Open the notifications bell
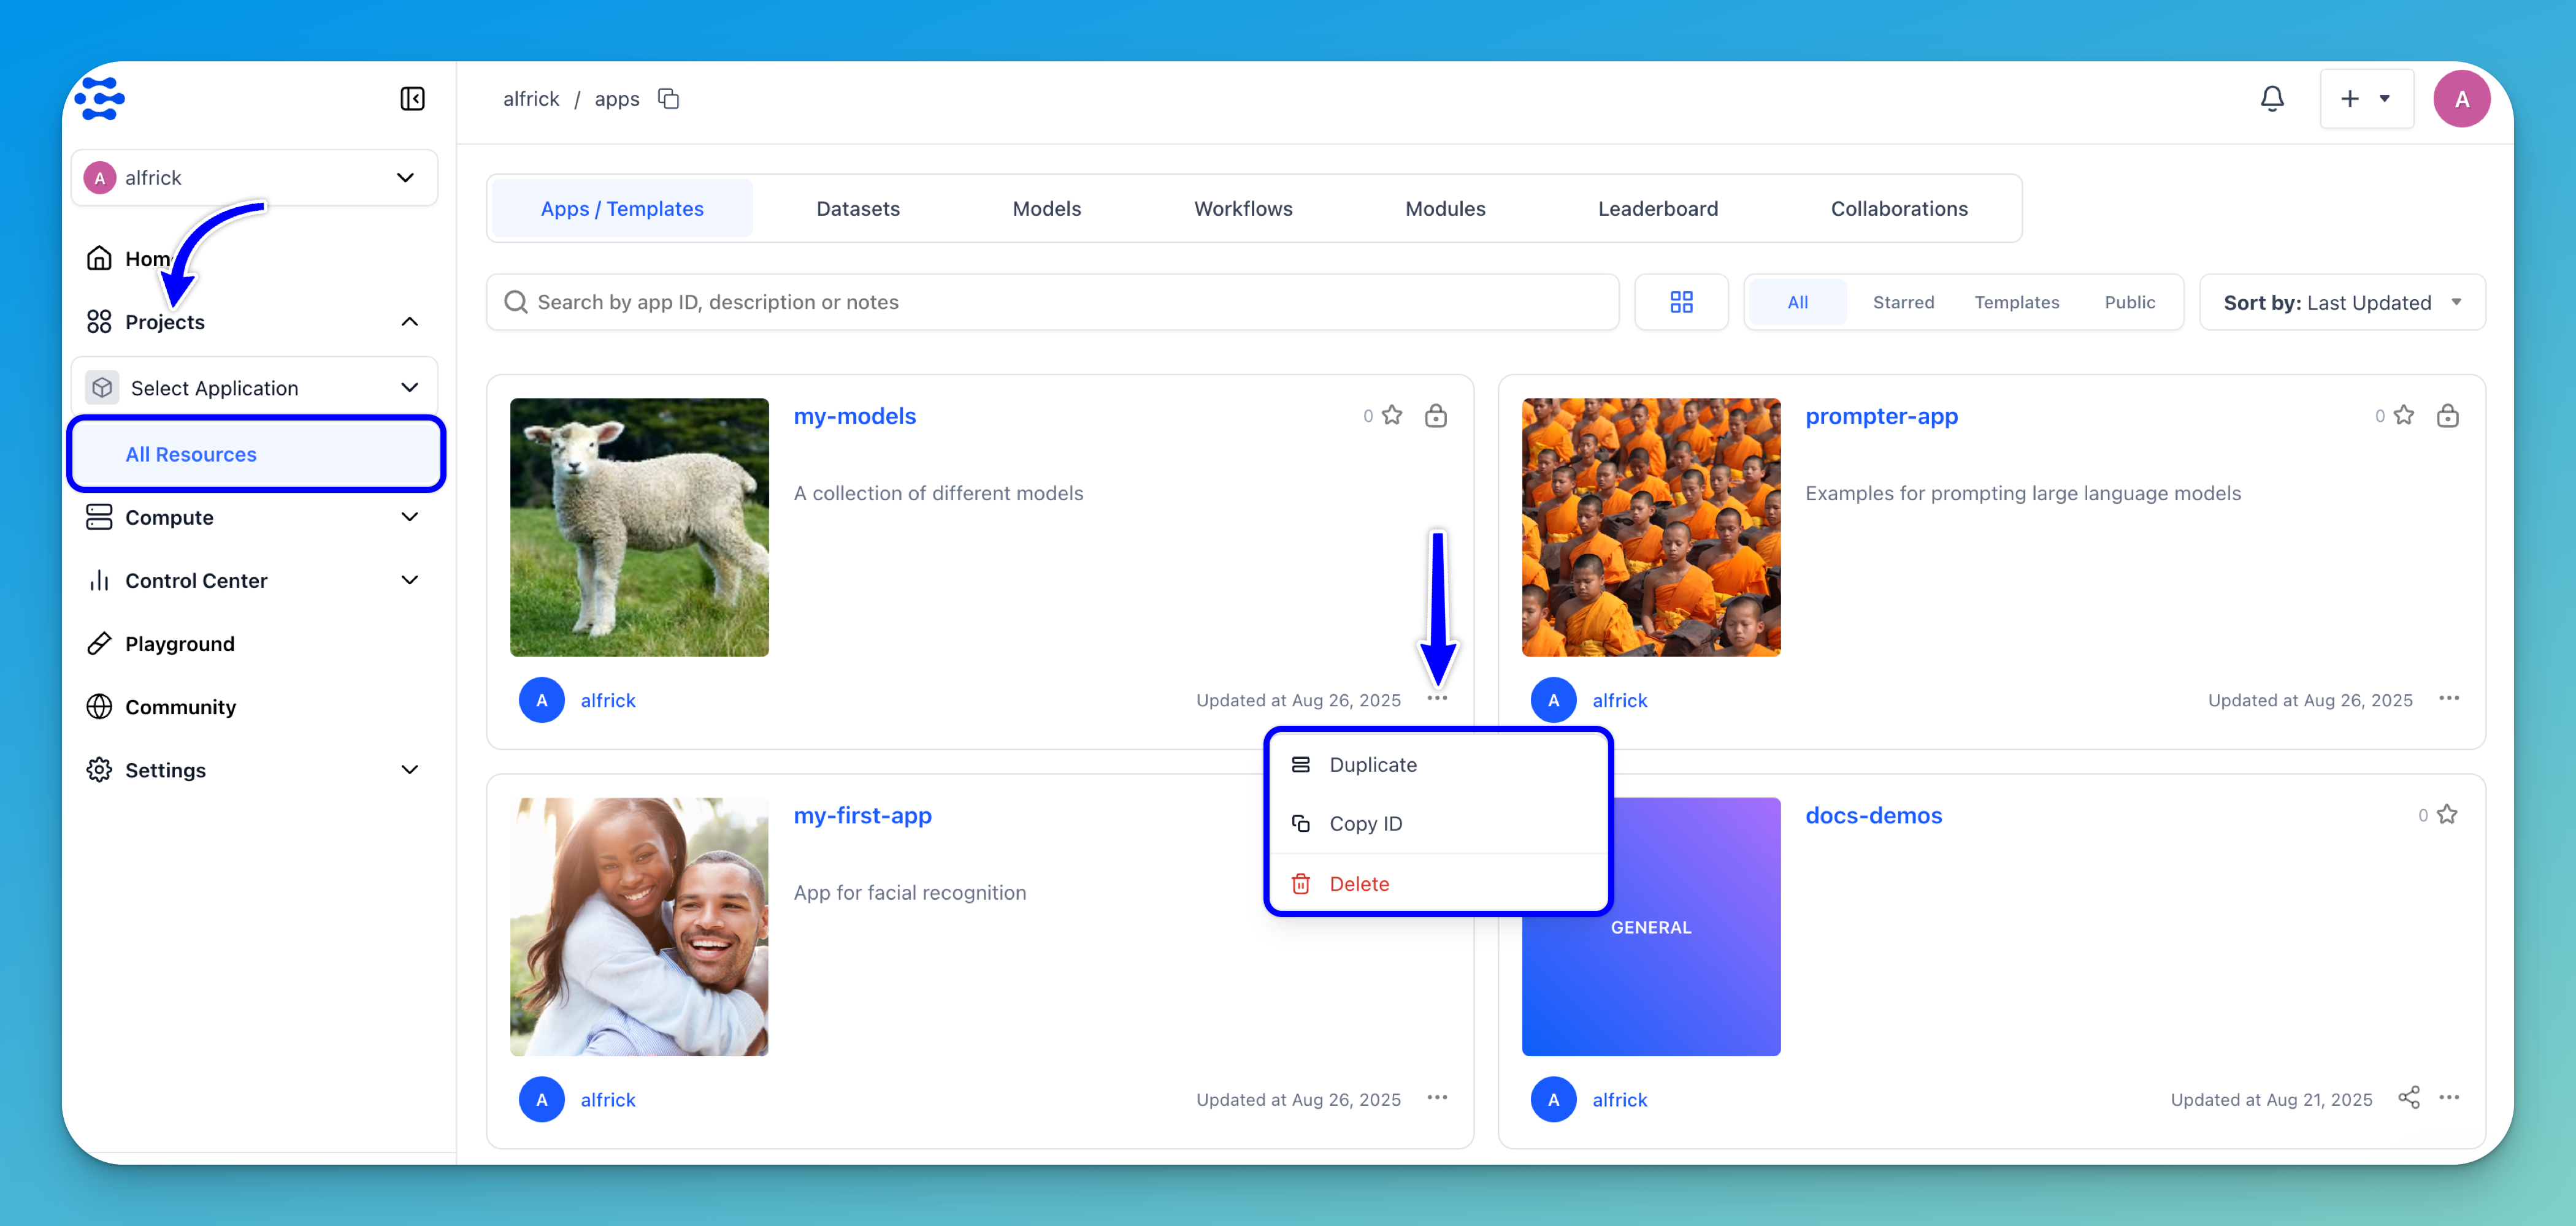 [x=2271, y=99]
